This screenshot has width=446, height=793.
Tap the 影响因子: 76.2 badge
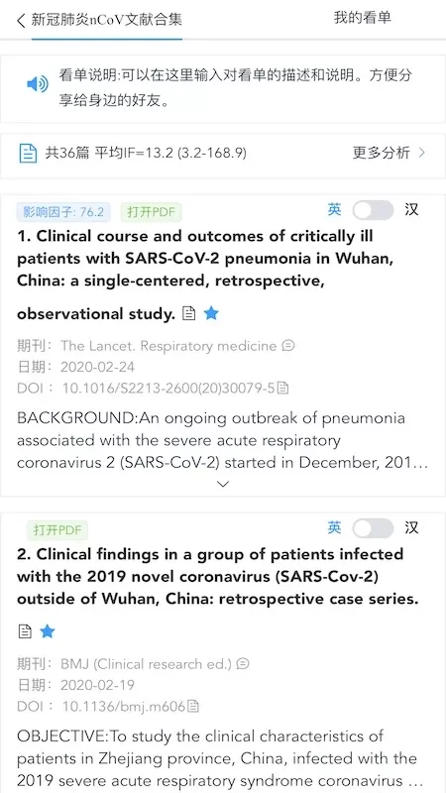pyautogui.click(x=63, y=212)
